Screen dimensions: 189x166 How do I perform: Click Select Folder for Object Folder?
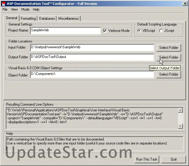coord(169,74)
